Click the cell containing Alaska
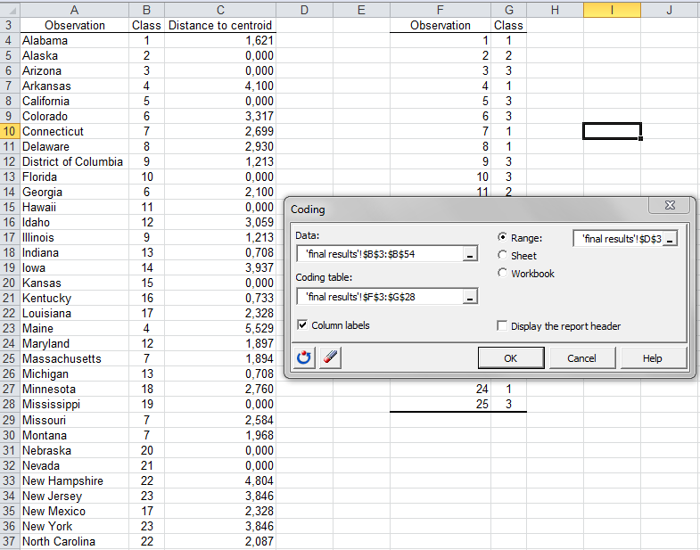The width and height of the screenshot is (700, 550). 75,55
